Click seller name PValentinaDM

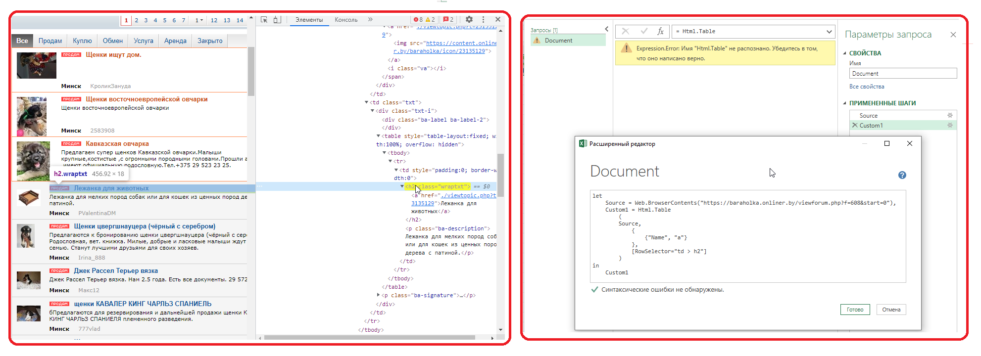click(x=97, y=213)
